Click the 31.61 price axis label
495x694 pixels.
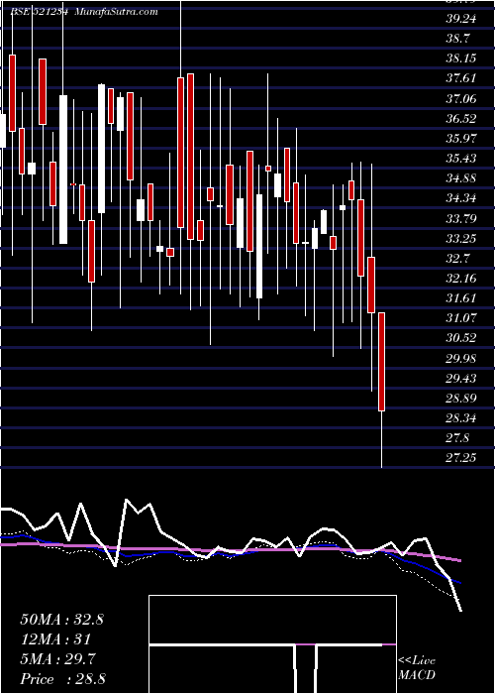click(461, 297)
